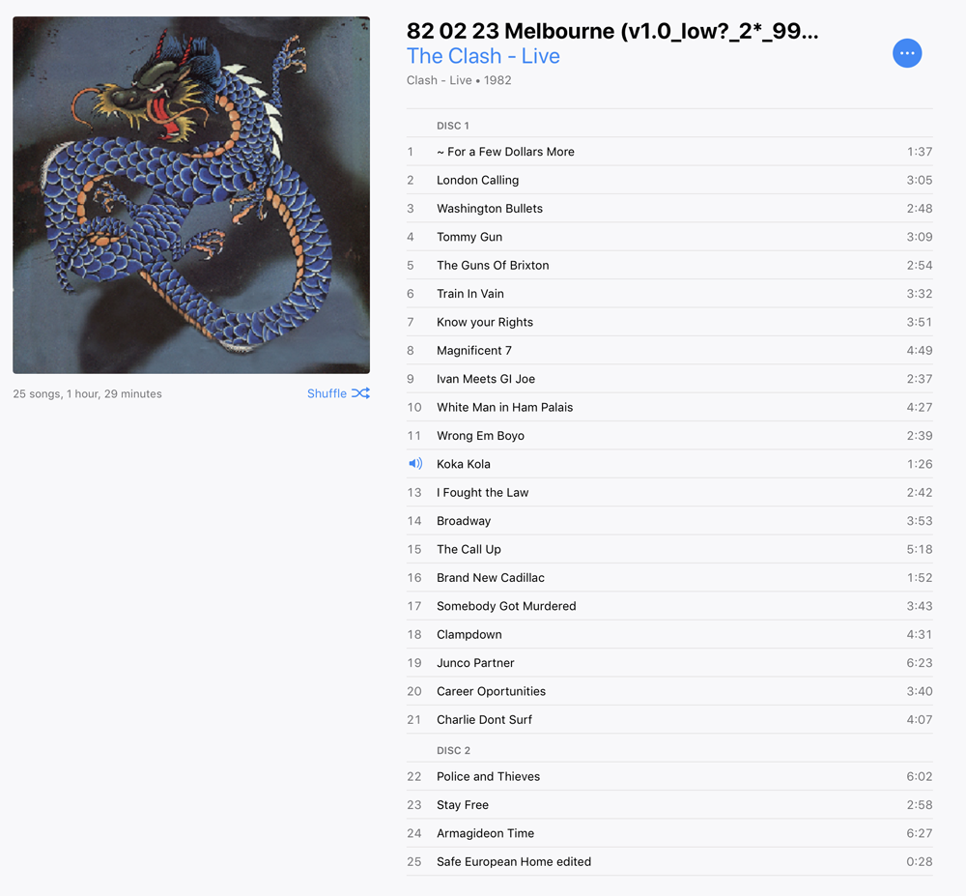This screenshot has height=896, width=966.
Task: Select Washington Bullets song row
Action: [669, 208]
